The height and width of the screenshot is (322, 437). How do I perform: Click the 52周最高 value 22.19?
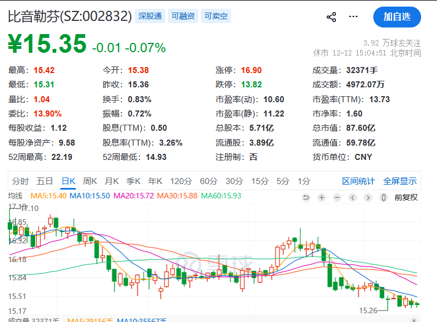tap(62, 157)
